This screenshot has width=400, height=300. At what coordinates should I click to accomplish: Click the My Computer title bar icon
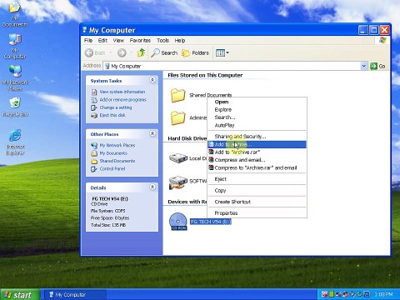(85, 30)
